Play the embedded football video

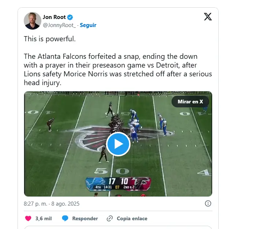[x=118, y=144]
